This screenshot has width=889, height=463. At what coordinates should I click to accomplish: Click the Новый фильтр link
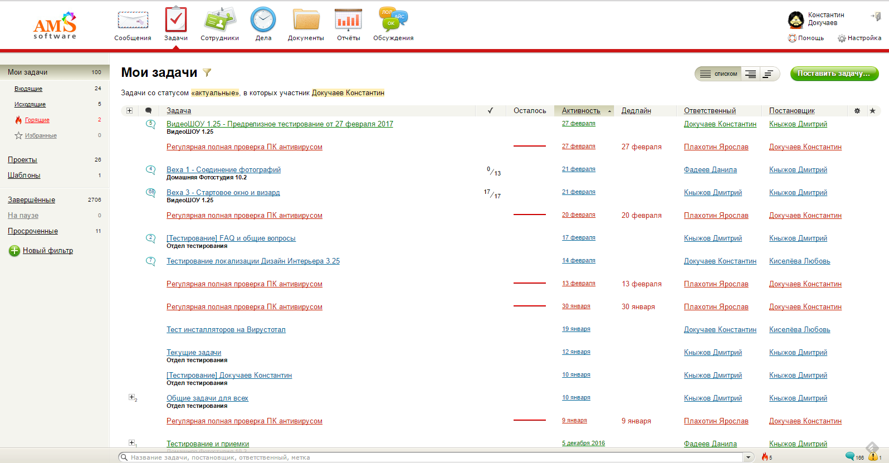click(48, 251)
